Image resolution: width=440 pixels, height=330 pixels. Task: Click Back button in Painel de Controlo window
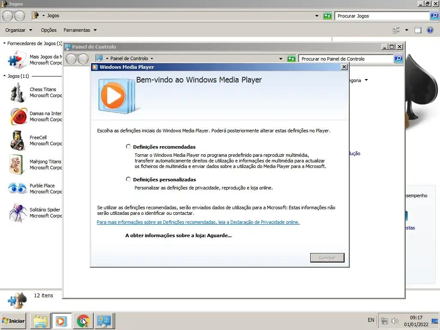tap(71, 58)
